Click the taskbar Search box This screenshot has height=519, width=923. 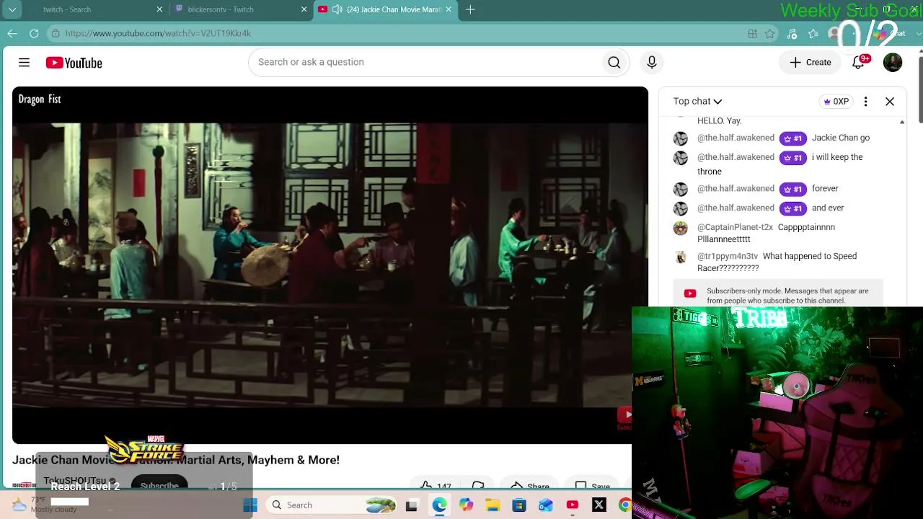click(x=333, y=505)
